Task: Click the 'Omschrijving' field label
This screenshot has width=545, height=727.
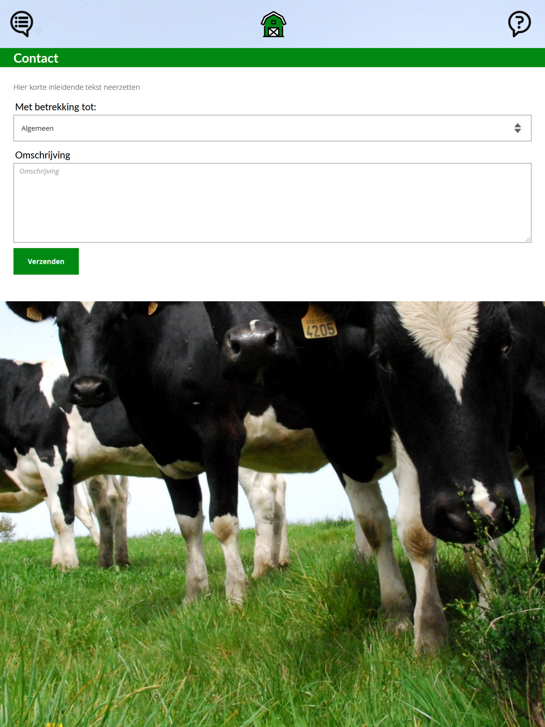Action: pos(43,155)
